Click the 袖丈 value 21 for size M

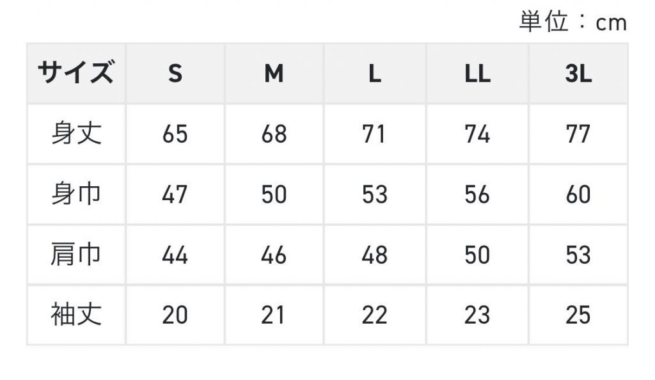tap(274, 315)
